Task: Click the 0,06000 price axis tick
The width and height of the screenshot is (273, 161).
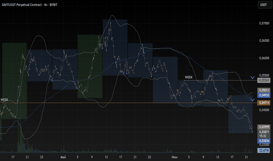Action: pyautogui.click(x=264, y=58)
